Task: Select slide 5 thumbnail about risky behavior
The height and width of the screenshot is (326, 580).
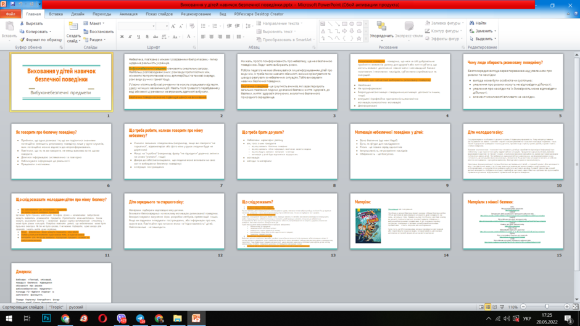Action: (x=513, y=82)
